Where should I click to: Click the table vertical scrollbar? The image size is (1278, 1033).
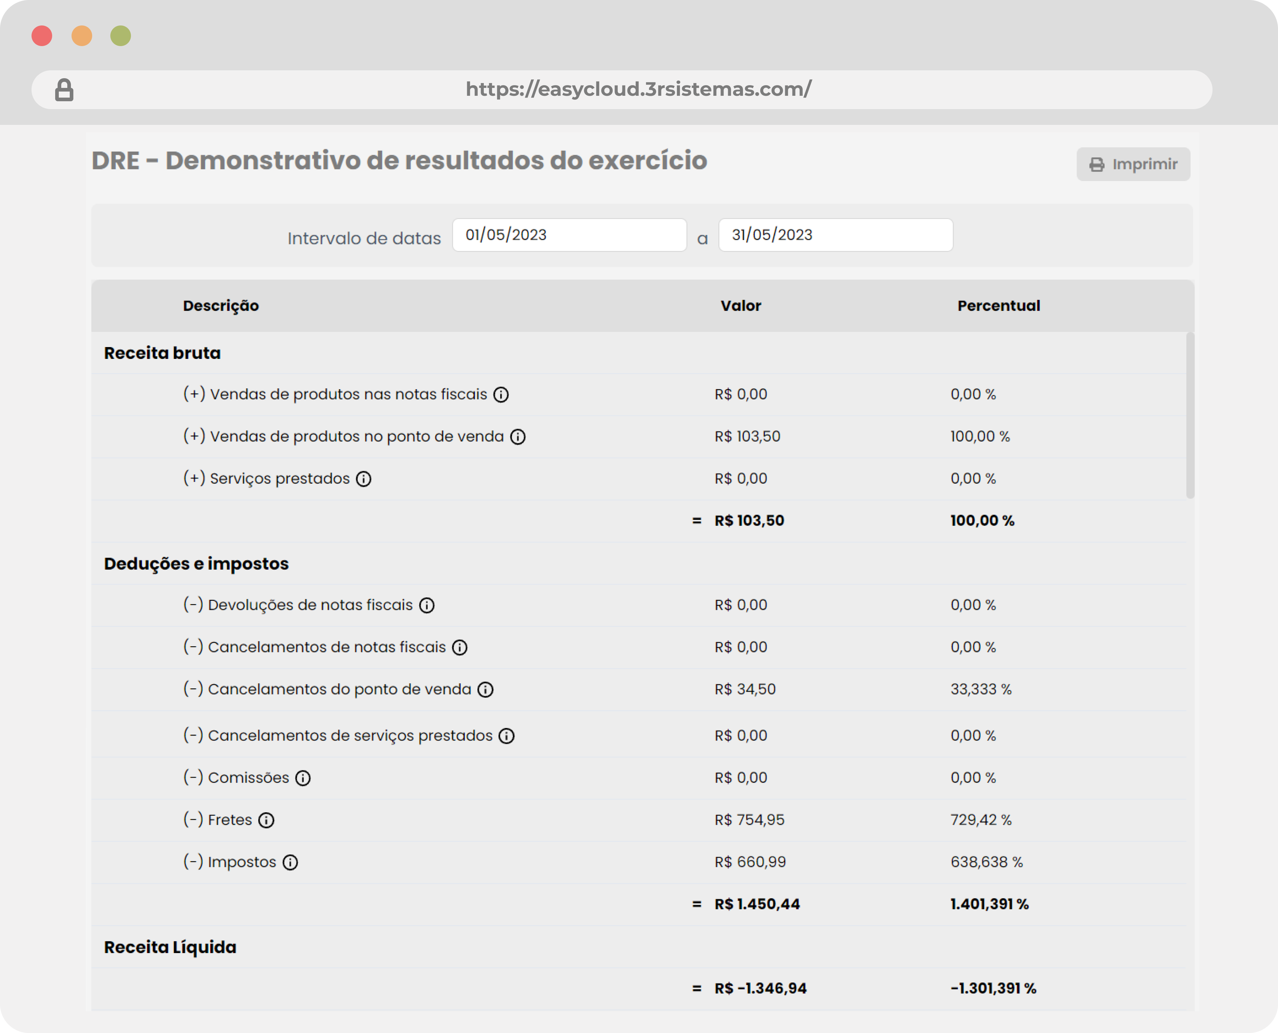click(1190, 415)
